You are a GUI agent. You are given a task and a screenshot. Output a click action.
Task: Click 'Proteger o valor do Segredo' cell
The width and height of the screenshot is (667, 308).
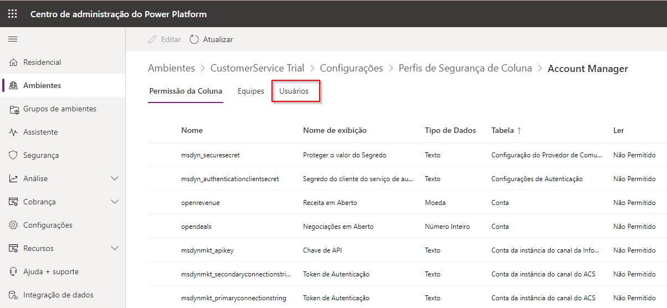point(345,155)
